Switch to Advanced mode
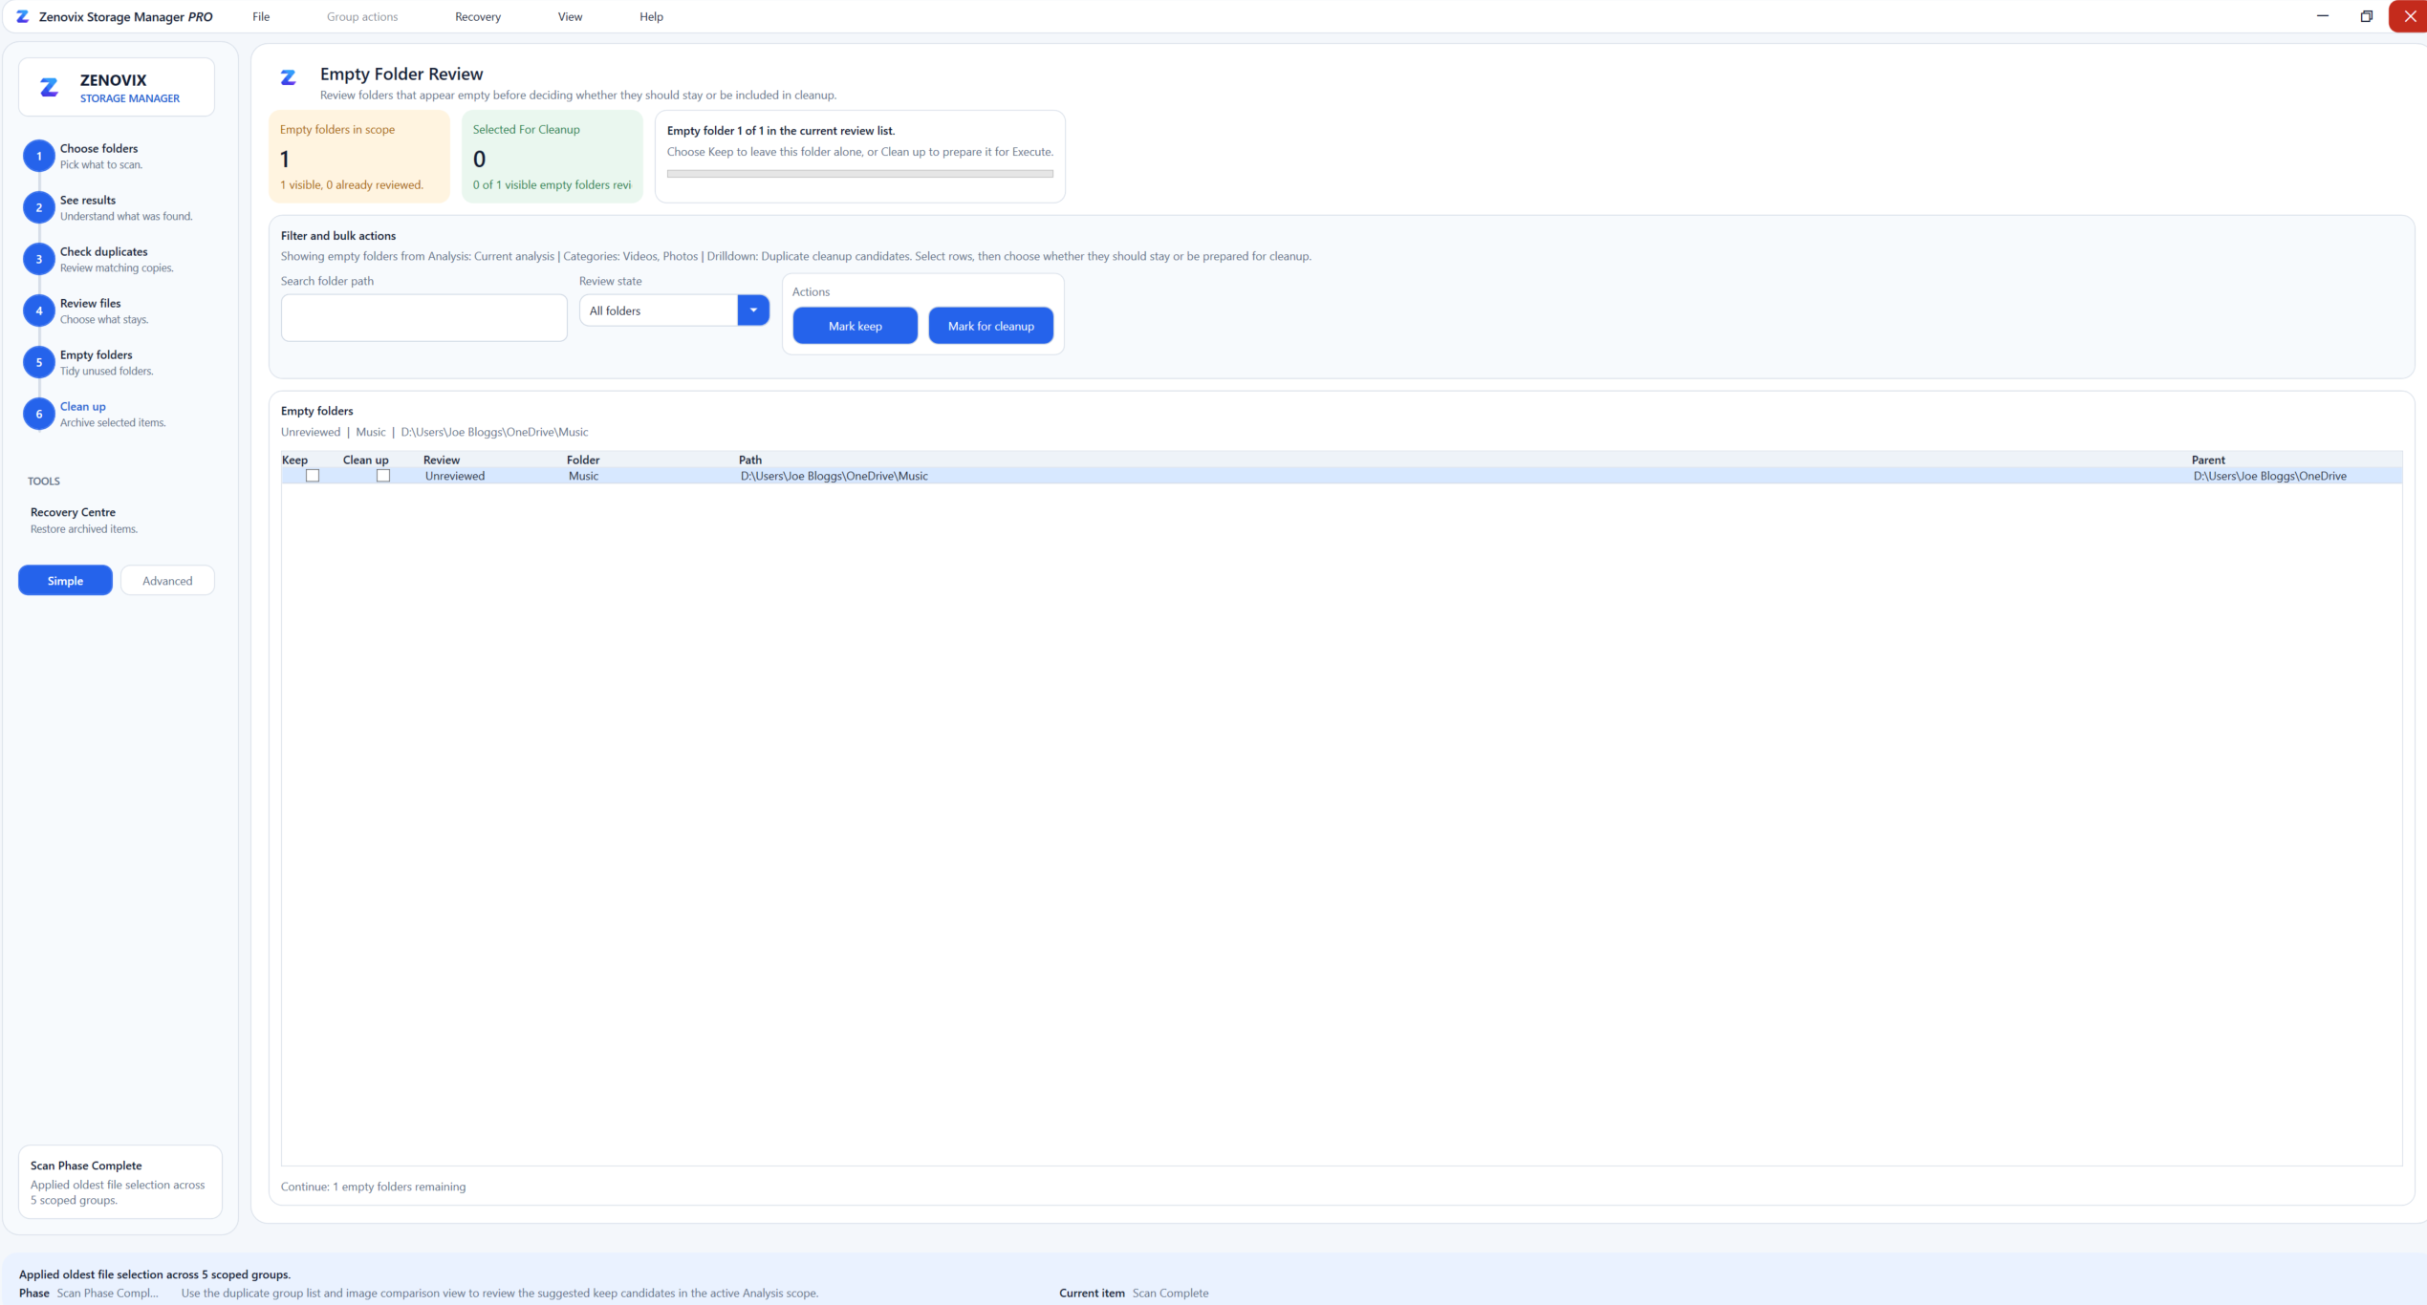Screen dimensions: 2427x1305 pos(167,581)
